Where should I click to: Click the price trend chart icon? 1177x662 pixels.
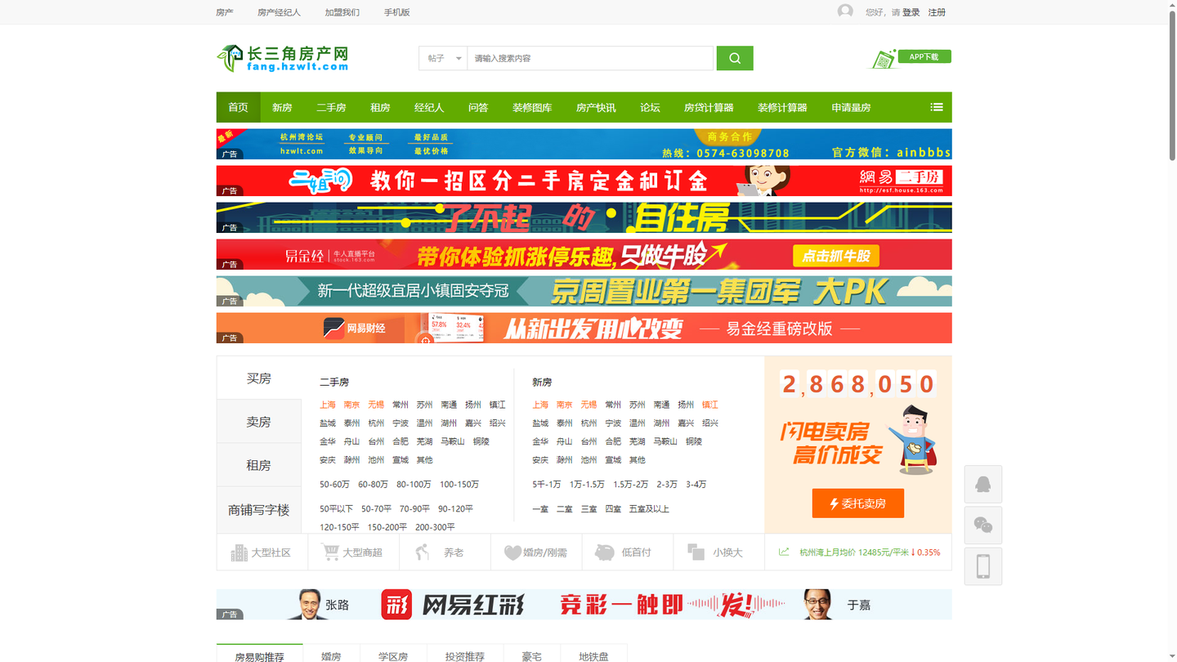(x=784, y=552)
